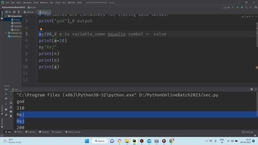Open the Code menu
The image size is (258, 145).
point(36,3)
